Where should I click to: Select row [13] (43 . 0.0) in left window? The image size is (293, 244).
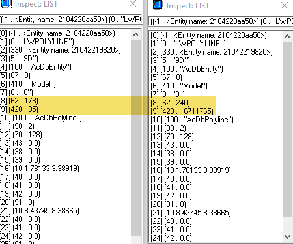[x=20, y=143]
